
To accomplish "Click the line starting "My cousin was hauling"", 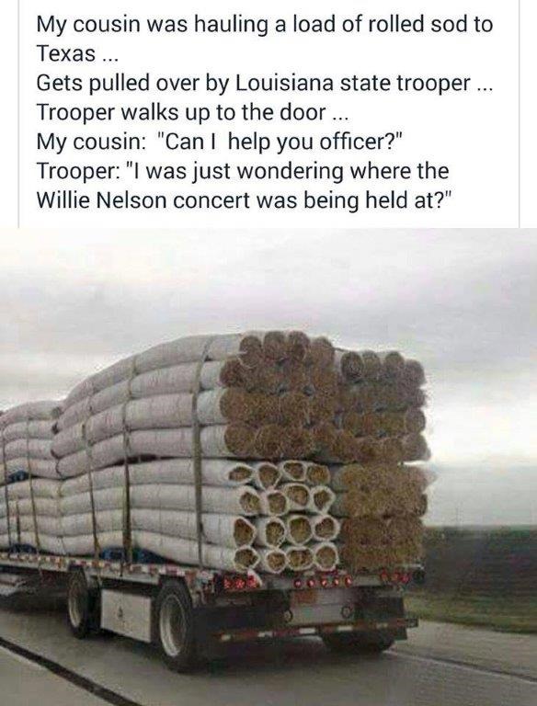I will coord(265,24).
